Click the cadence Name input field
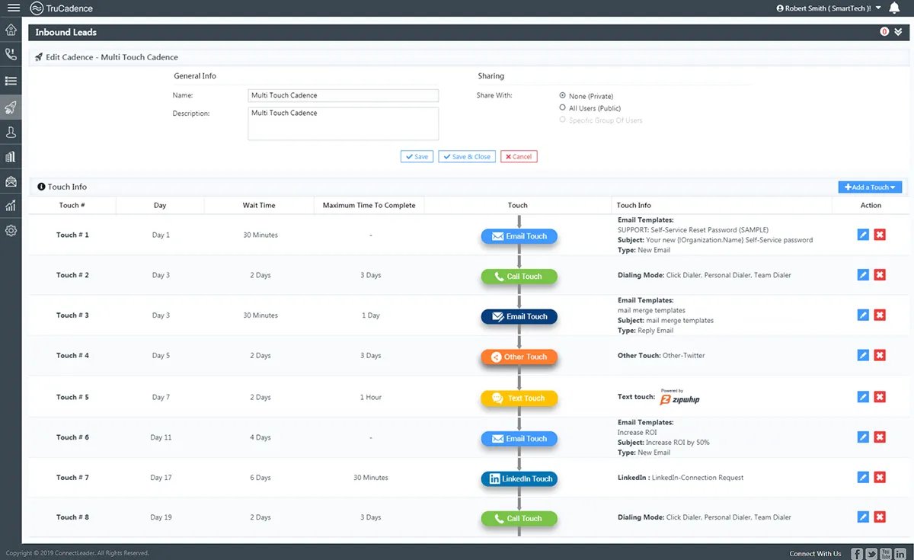Image resolution: width=914 pixels, height=560 pixels. [344, 96]
